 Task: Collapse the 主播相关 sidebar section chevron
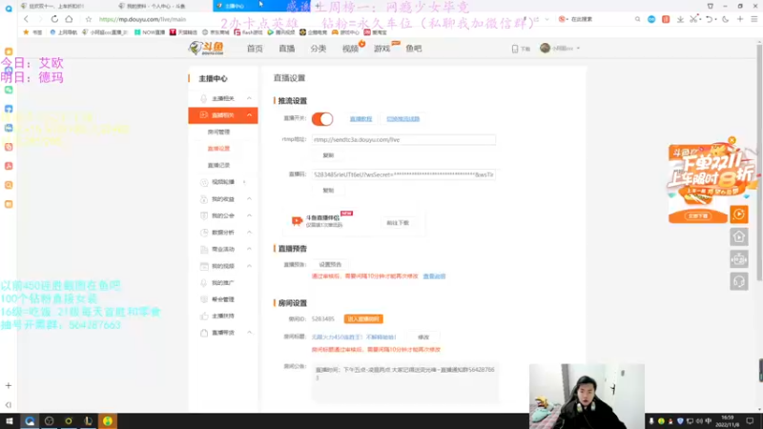coord(249,98)
